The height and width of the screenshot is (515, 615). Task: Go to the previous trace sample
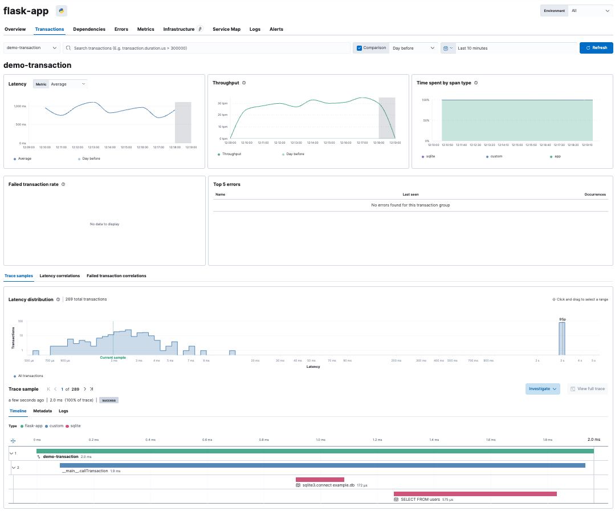pos(55,389)
